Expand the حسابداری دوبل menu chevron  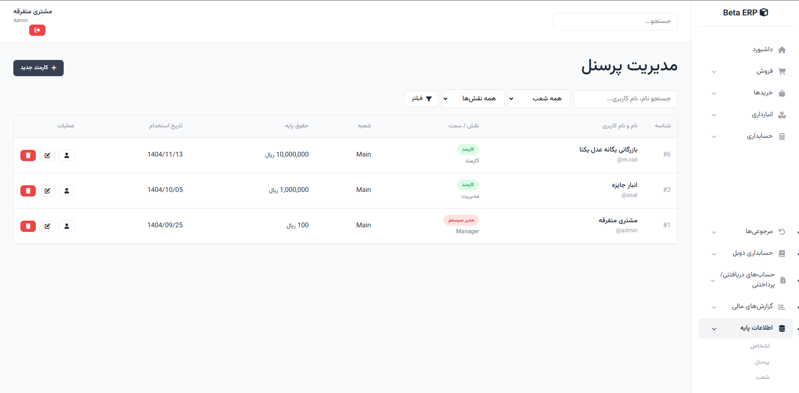pyautogui.click(x=714, y=254)
